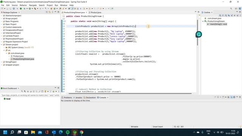Click Collapse All in Package Explorer
The height and width of the screenshot is (136, 242).
point(47,12)
